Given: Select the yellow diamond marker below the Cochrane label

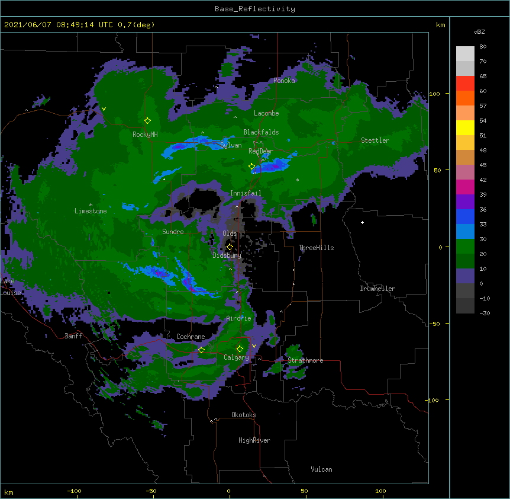Looking at the screenshot, I should point(201,350).
